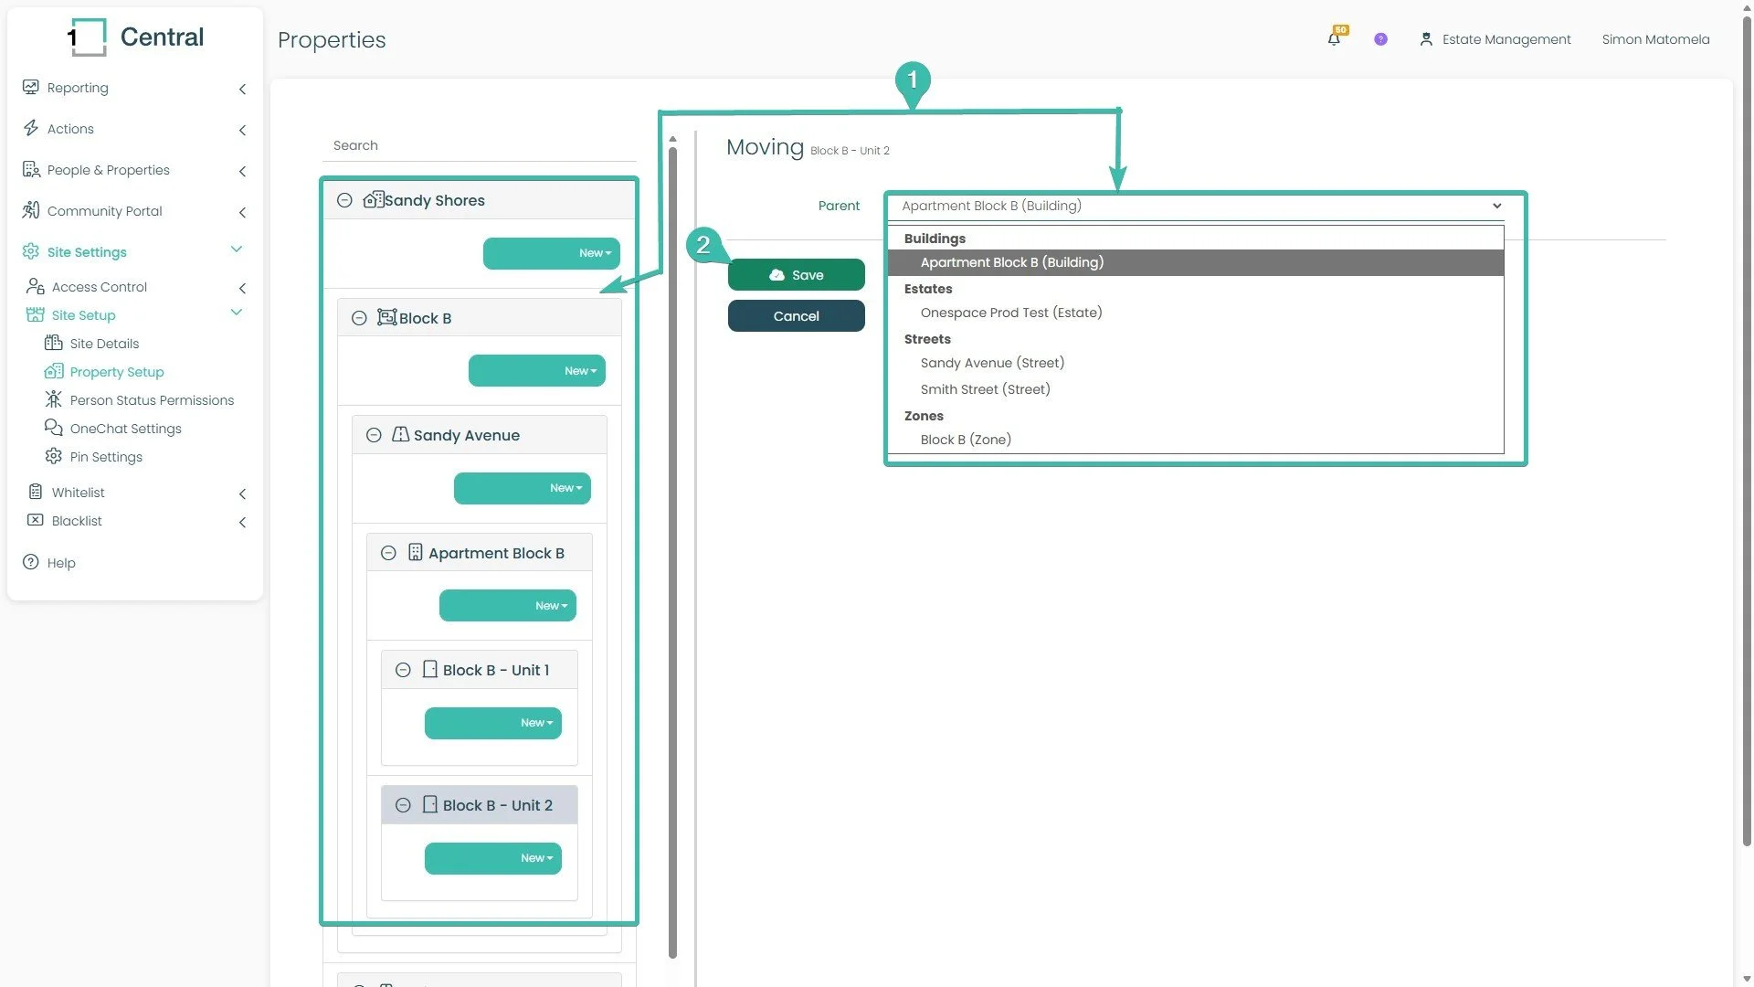Click the Sandy Shores estate icon
Image resolution: width=1754 pixels, height=987 pixels.
pyautogui.click(x=373, y=200)
